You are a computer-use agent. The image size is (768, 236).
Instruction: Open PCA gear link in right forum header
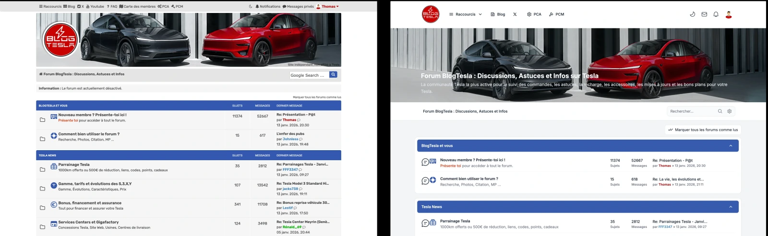coord(534,14)
